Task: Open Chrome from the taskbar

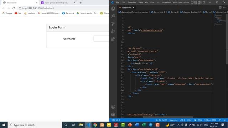Action: tap(95, 125)
